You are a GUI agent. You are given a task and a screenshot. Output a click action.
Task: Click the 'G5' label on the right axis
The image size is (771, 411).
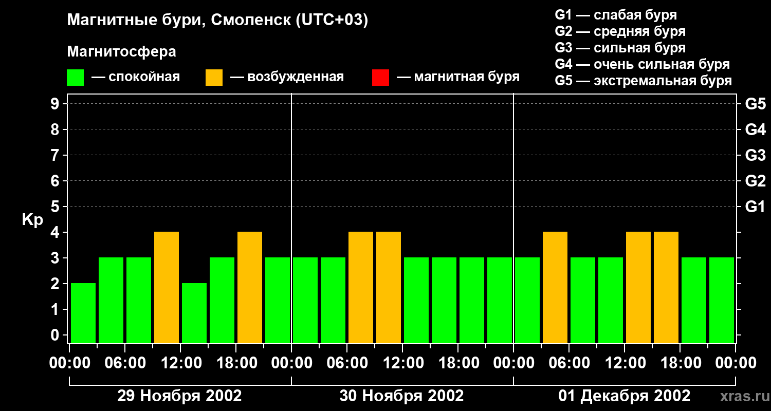(755, 104)
